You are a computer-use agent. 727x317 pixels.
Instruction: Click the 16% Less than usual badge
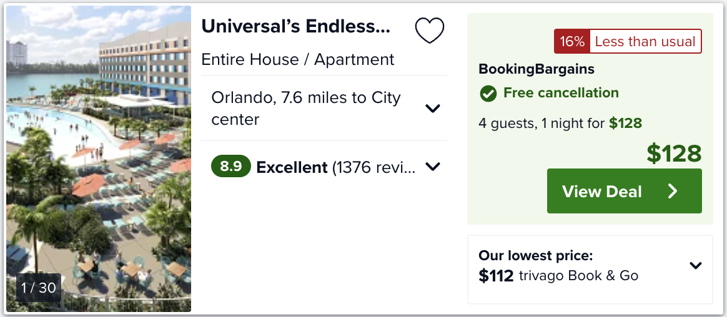coord(628,41)
